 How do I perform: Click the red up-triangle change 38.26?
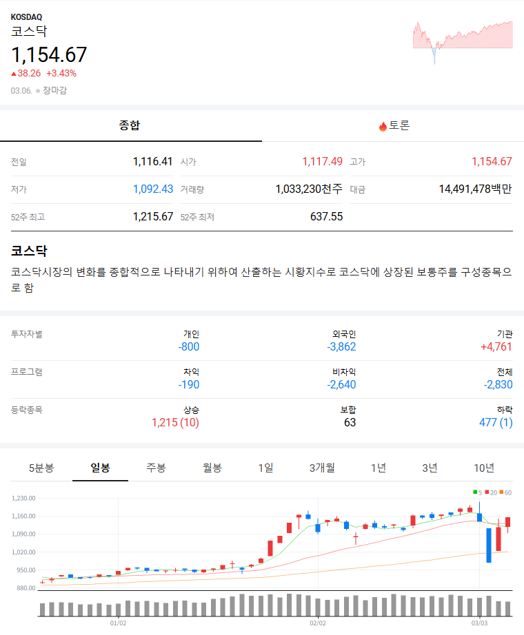click(26, 73)
